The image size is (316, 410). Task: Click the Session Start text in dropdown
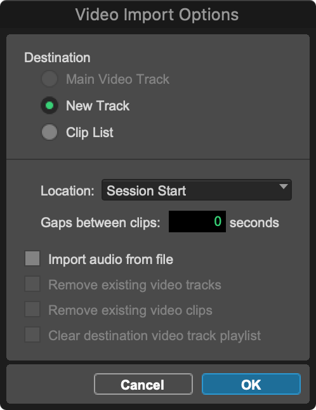[147, 190]
